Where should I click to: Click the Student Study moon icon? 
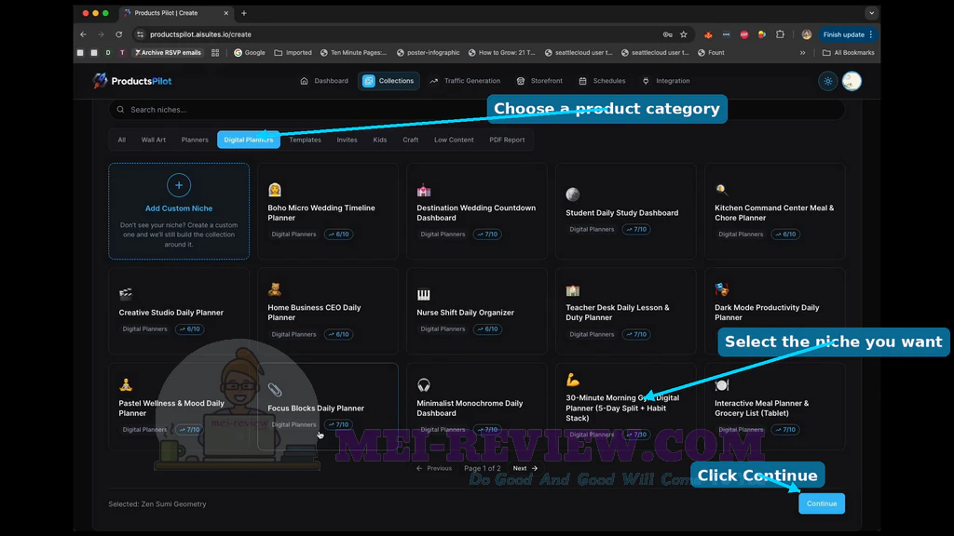coord(573,194)
